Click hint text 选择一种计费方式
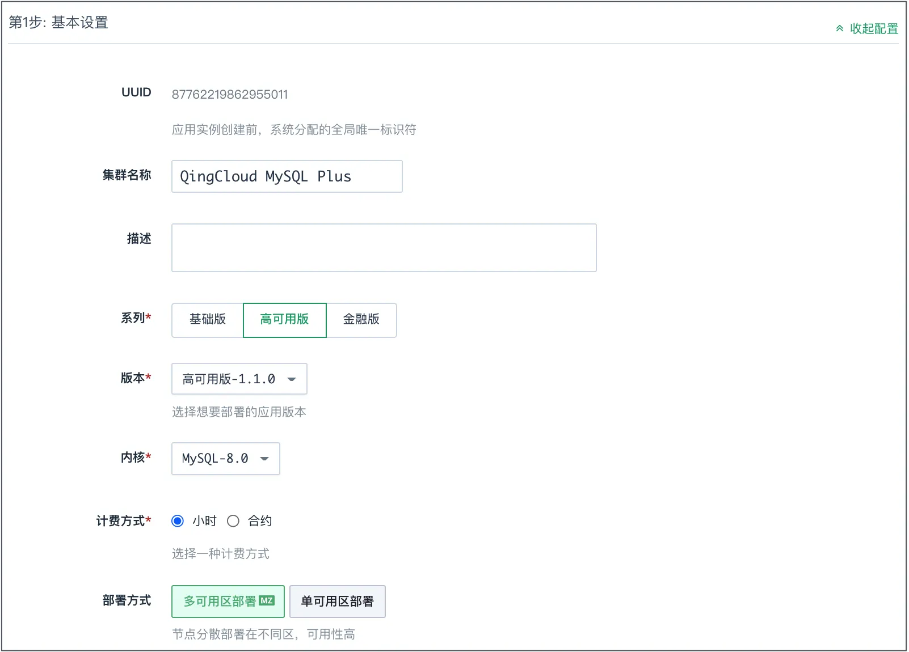 click(221, 554)
